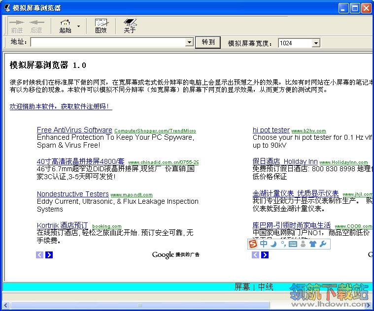Click into the 地址 address input field
Viewport: 374px width, 311px height.
pos(108,43)
